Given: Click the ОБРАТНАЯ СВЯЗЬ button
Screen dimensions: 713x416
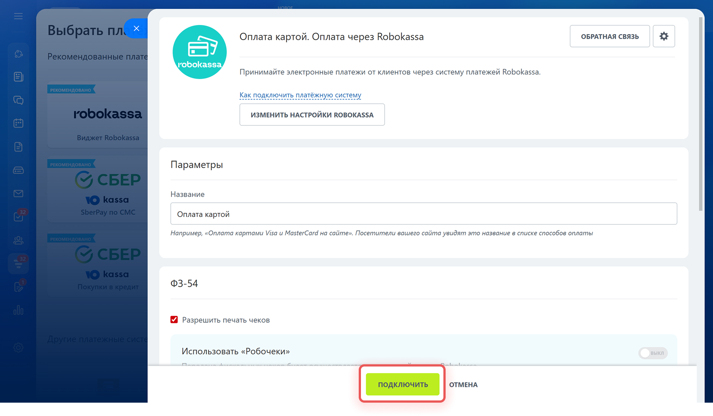Looking at the screenshot, I should point(610,36).
